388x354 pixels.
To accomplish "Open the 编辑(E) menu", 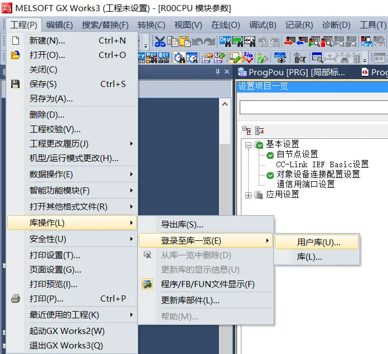I will coord(60,25).
